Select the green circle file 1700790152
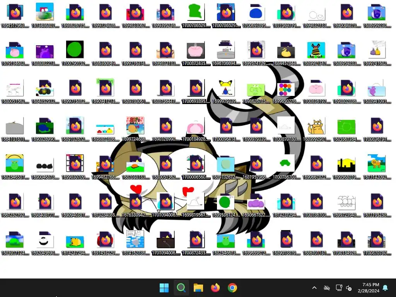396x297 pixels. [75, 53]
